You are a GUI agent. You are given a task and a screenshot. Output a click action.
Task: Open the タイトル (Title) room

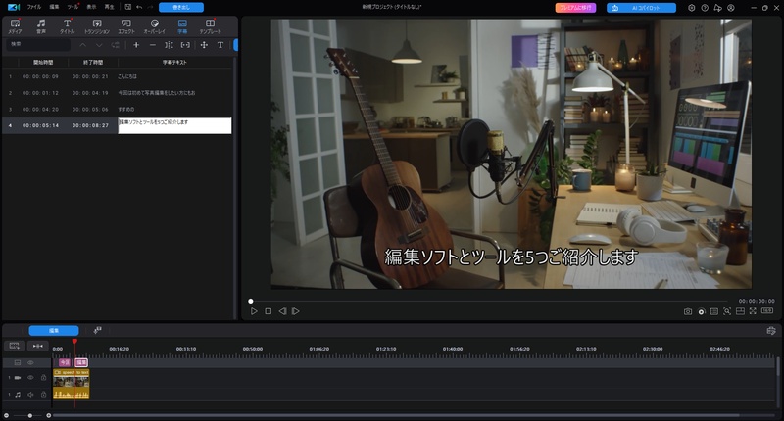click(x=67, y=26)
